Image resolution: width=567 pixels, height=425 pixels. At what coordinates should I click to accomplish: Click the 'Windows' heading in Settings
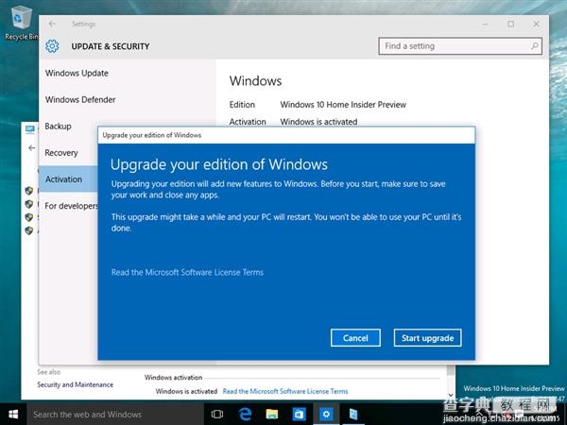[255, 80]
